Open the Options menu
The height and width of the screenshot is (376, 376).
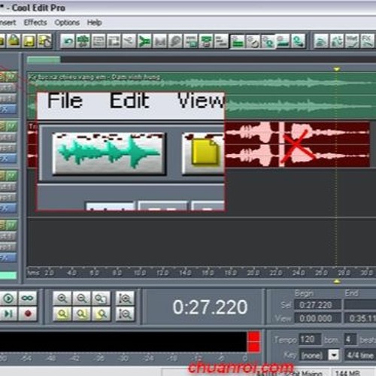click(67, 23)
